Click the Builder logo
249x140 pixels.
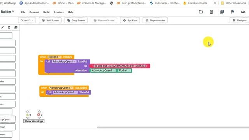[x=7, y=12]
